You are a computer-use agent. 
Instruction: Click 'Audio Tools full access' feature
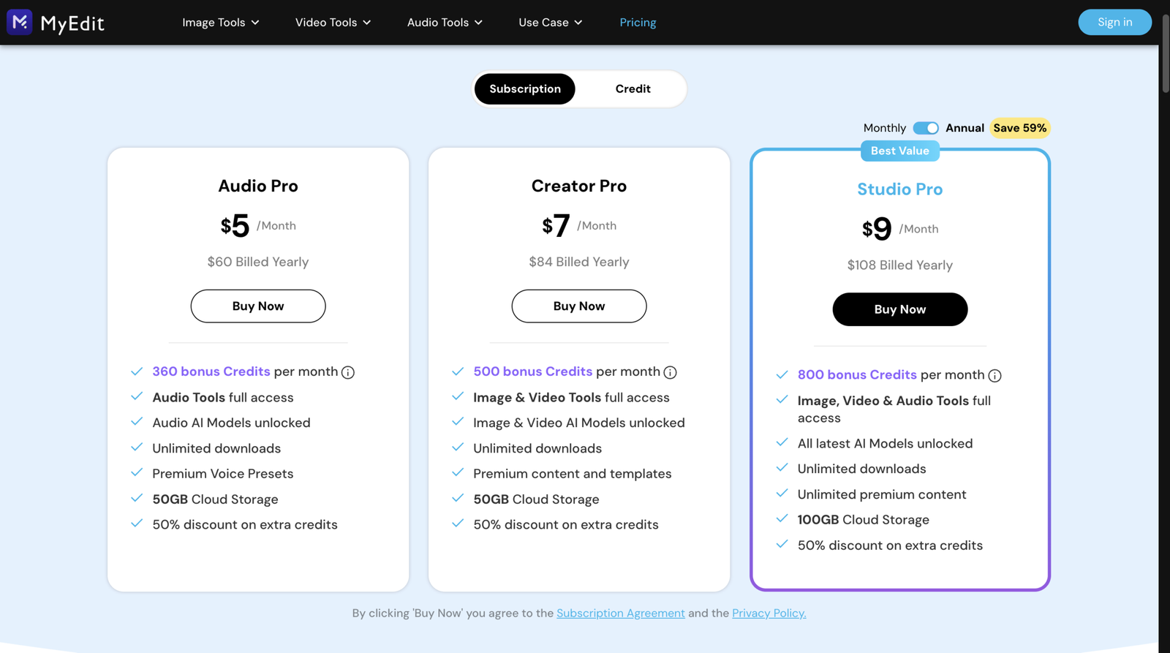[223, 398]
